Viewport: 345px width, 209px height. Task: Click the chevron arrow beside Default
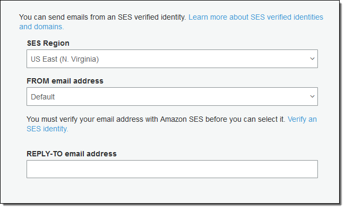tap(312, 97)
